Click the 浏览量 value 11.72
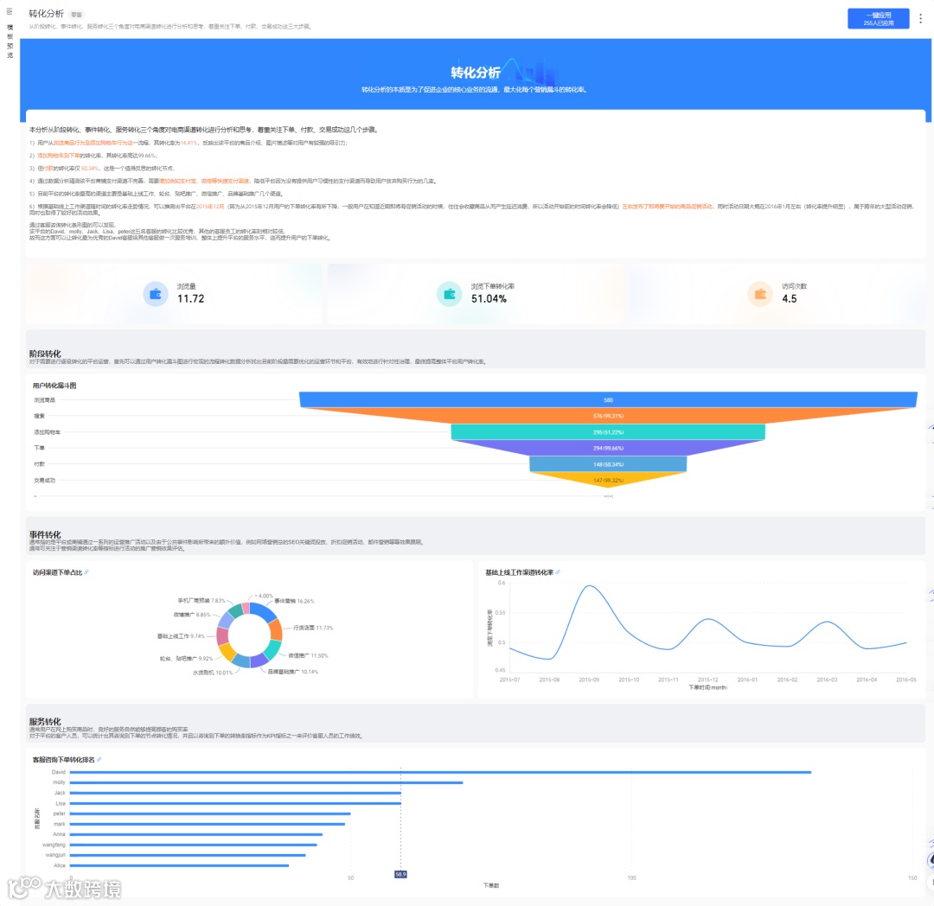Image resolution: width=934 pixels, height=906 pixels. point(190,299)
